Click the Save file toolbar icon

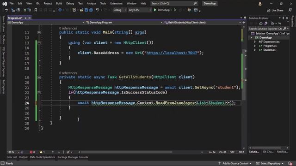[x=86, y=10]
